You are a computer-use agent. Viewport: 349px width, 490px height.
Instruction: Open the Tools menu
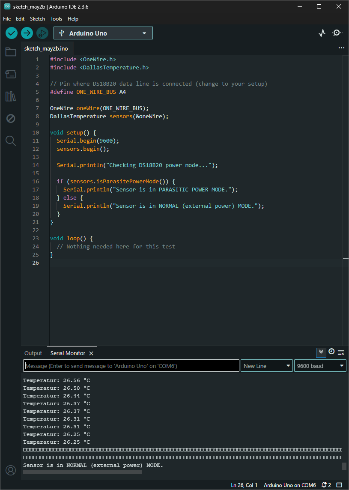click(x=56, y=19)
